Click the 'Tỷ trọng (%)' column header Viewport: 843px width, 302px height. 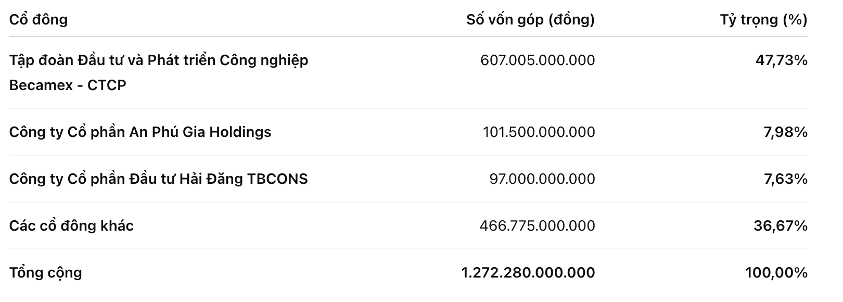pos(763,20)
